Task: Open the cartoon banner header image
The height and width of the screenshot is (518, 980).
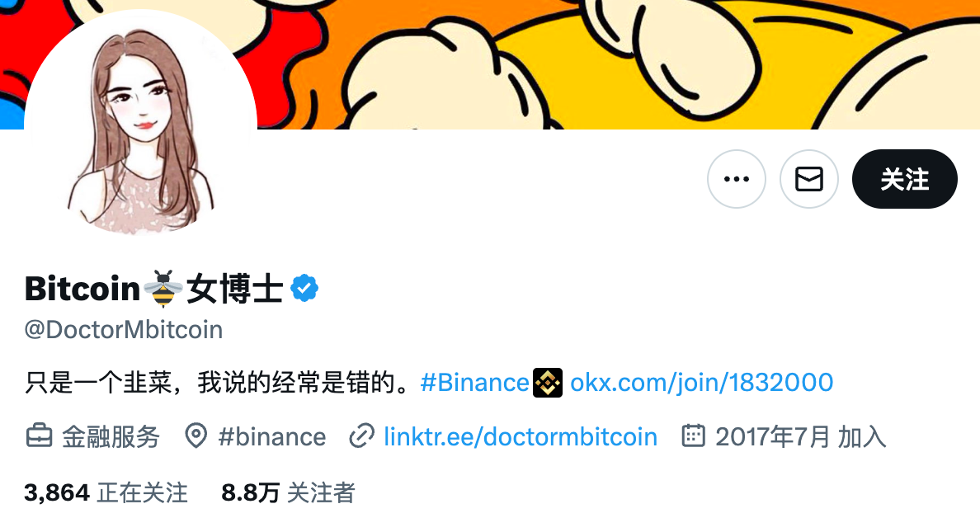Action: [x=619, y=63]
